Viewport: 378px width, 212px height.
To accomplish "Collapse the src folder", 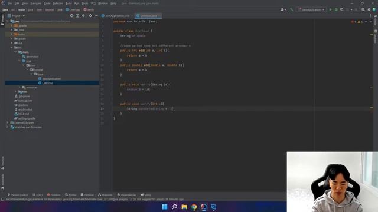I will click(x=11, y=48).
